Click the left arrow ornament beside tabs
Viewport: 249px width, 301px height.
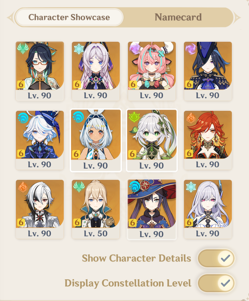(x=11, y=17)
